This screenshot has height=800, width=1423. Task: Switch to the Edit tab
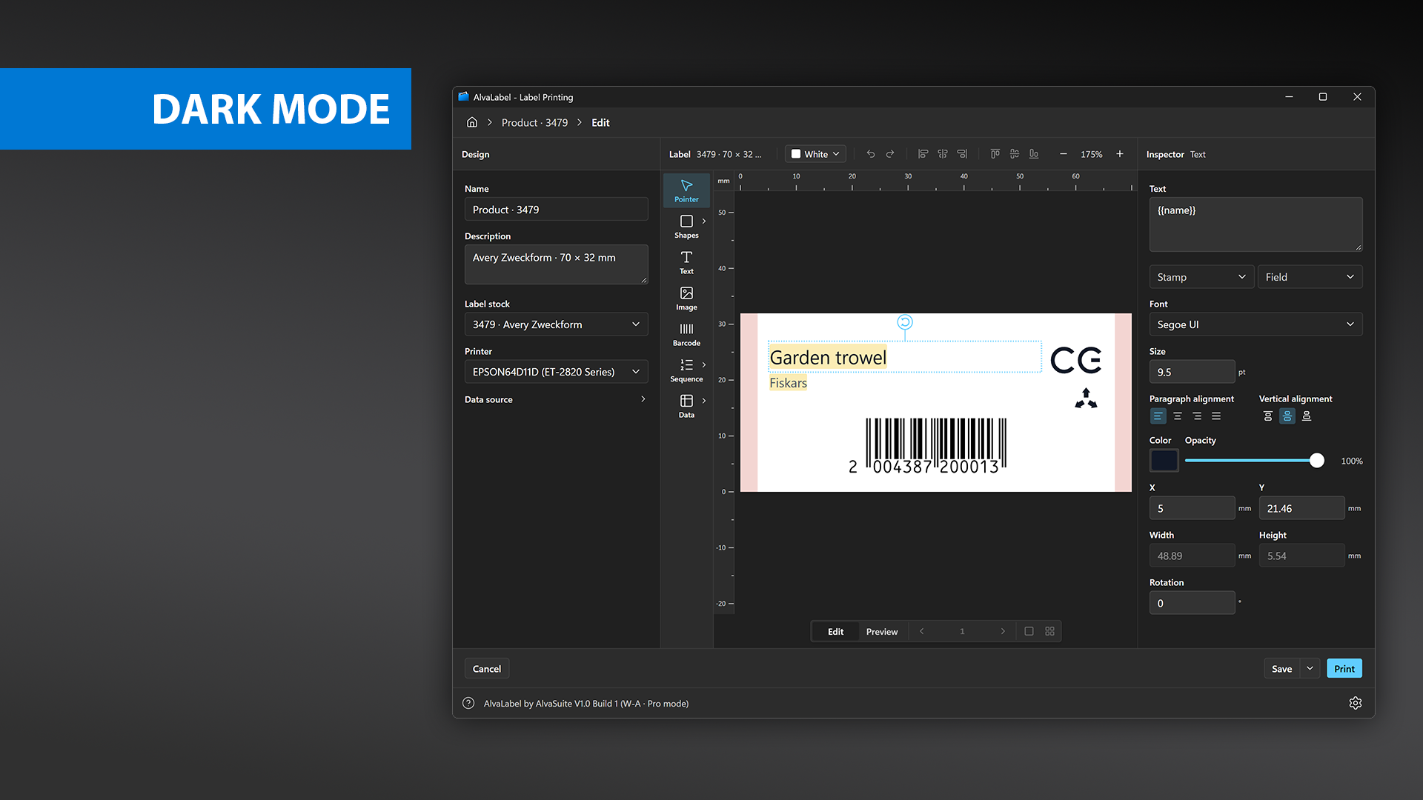click(835, 632)
